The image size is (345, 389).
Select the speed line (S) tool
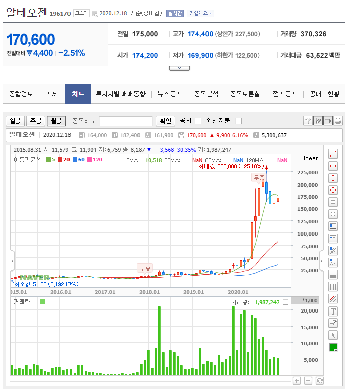pos(333,250)
